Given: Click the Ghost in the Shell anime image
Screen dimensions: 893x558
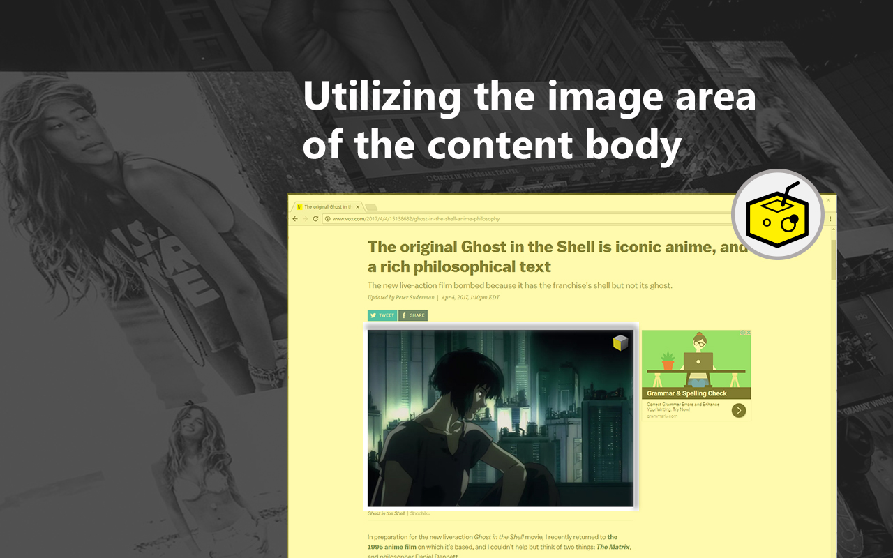Looking at the screenshot, I should pyautogui.click(x=500, y=418).
